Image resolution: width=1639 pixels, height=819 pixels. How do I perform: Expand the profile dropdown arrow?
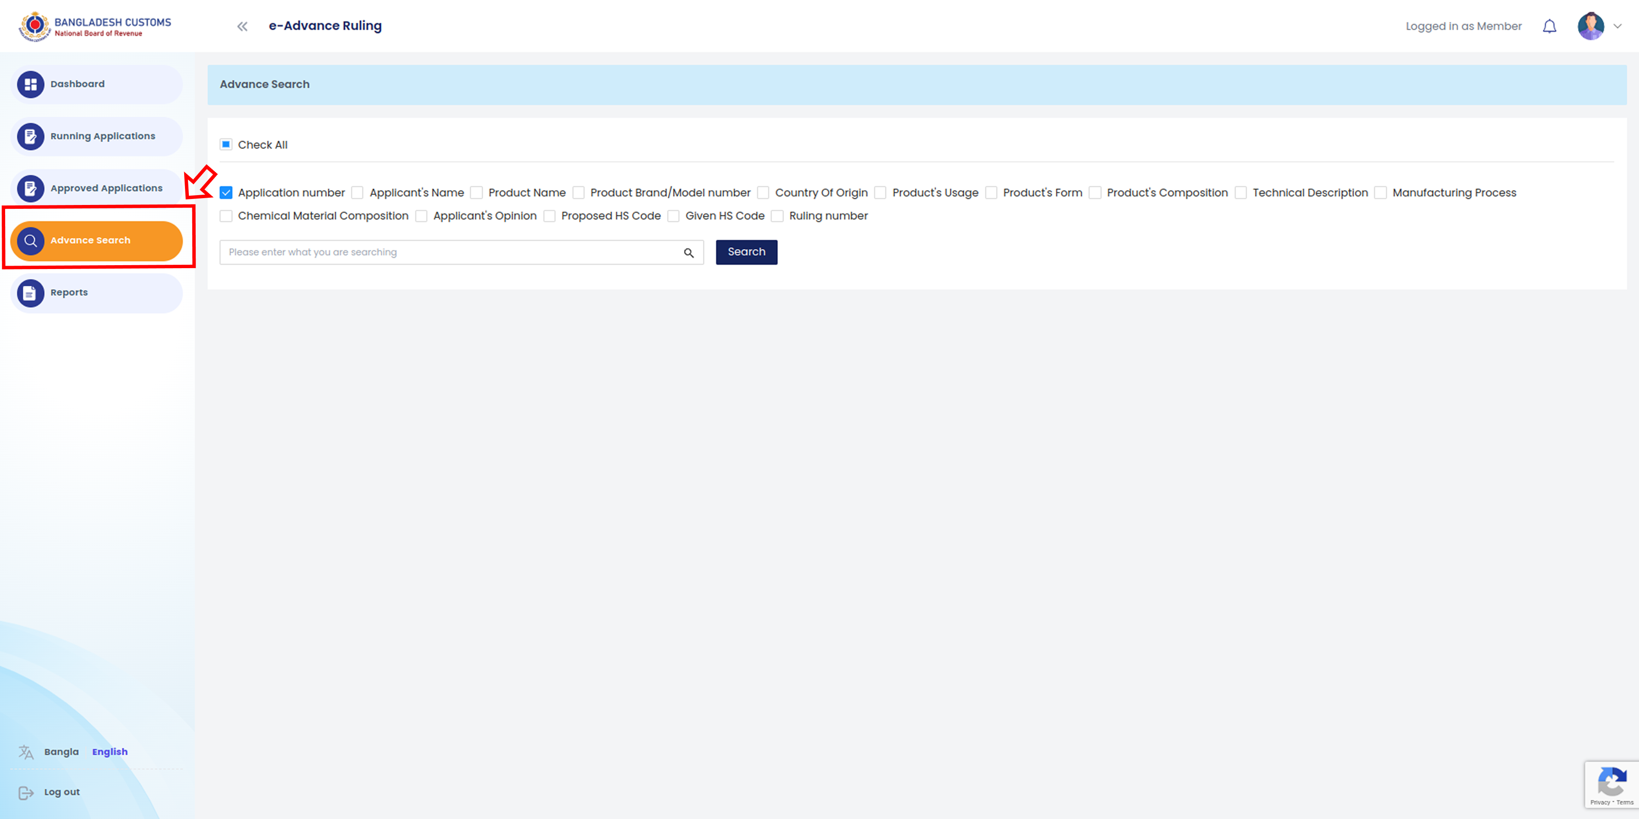tap(1617, 26)
